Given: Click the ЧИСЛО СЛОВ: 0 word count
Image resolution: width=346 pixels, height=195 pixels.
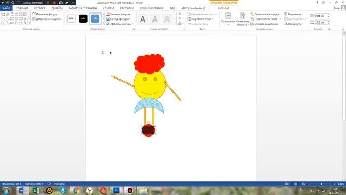Looking at the screenshot, I should point(34,184).
